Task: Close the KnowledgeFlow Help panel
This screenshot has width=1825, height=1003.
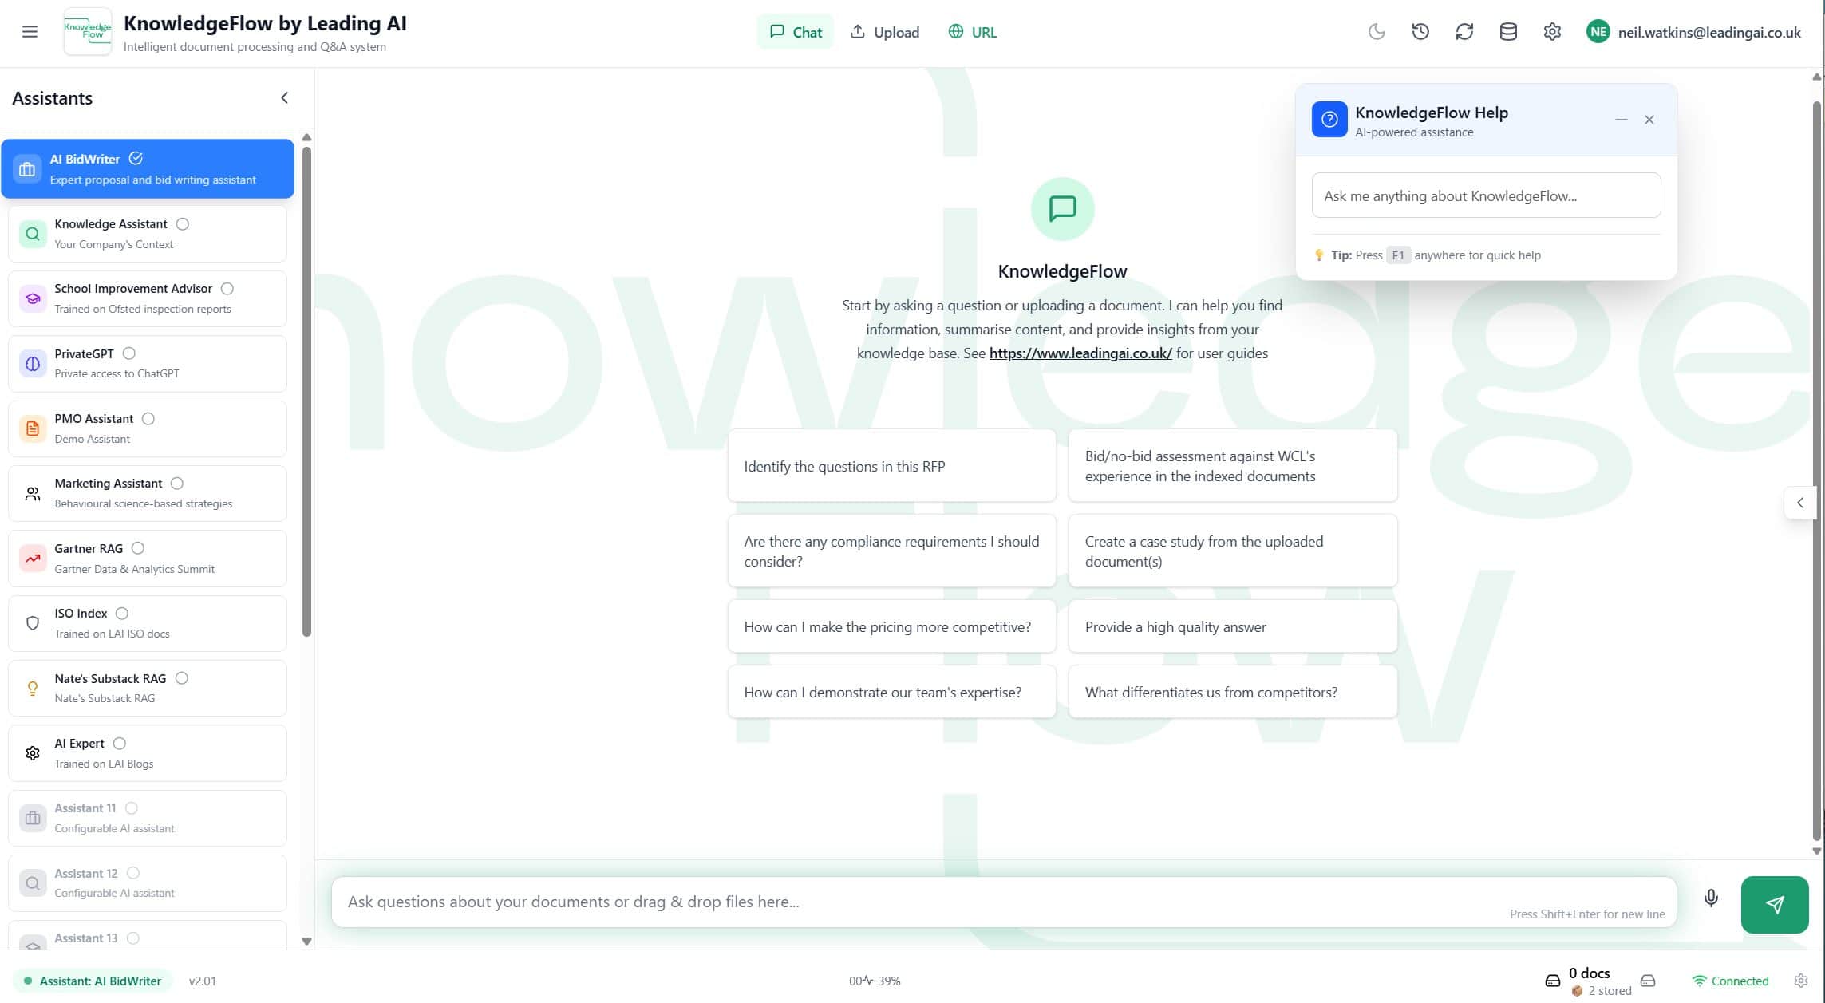Action: click(1649, 120)
